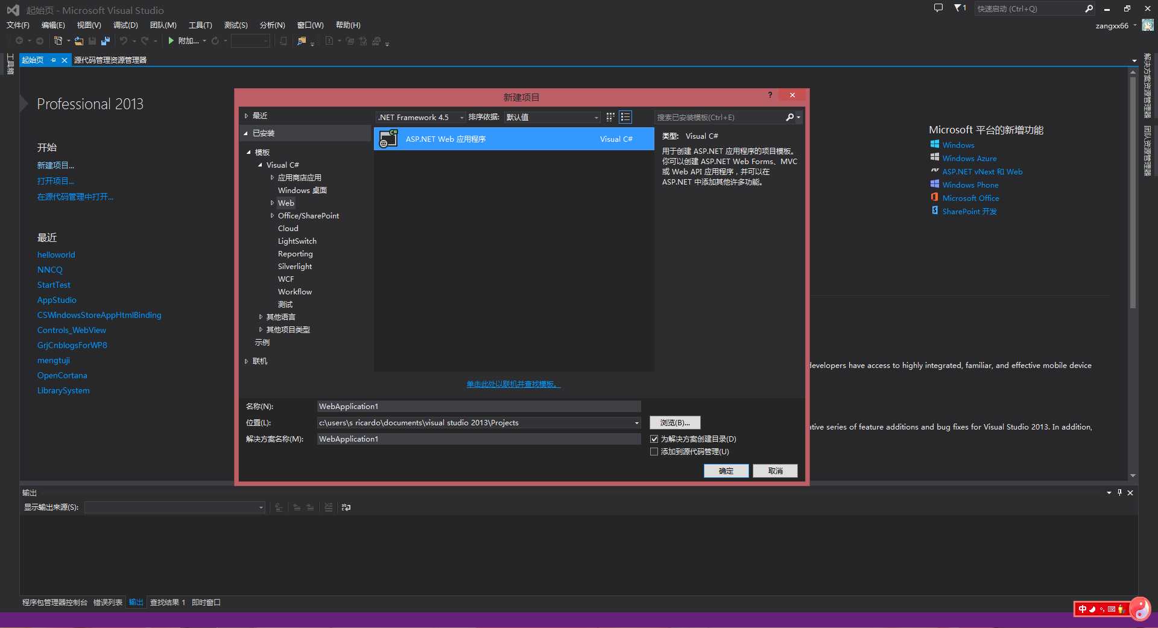
Task: Expand the Office/SharePoint tree node
Action: point(271,215)
